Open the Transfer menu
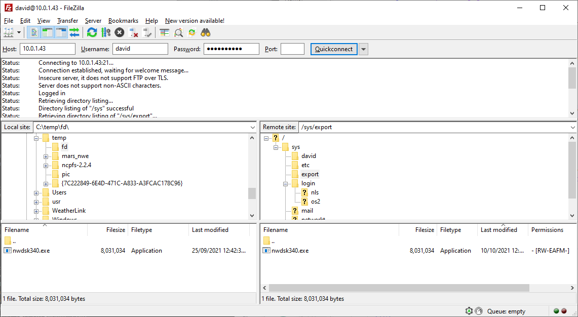The width and height of the screenshot is (578, 317). pos(68,21)
